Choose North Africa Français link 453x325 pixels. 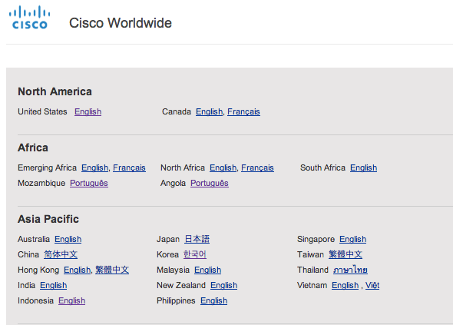tap(257, 167)
